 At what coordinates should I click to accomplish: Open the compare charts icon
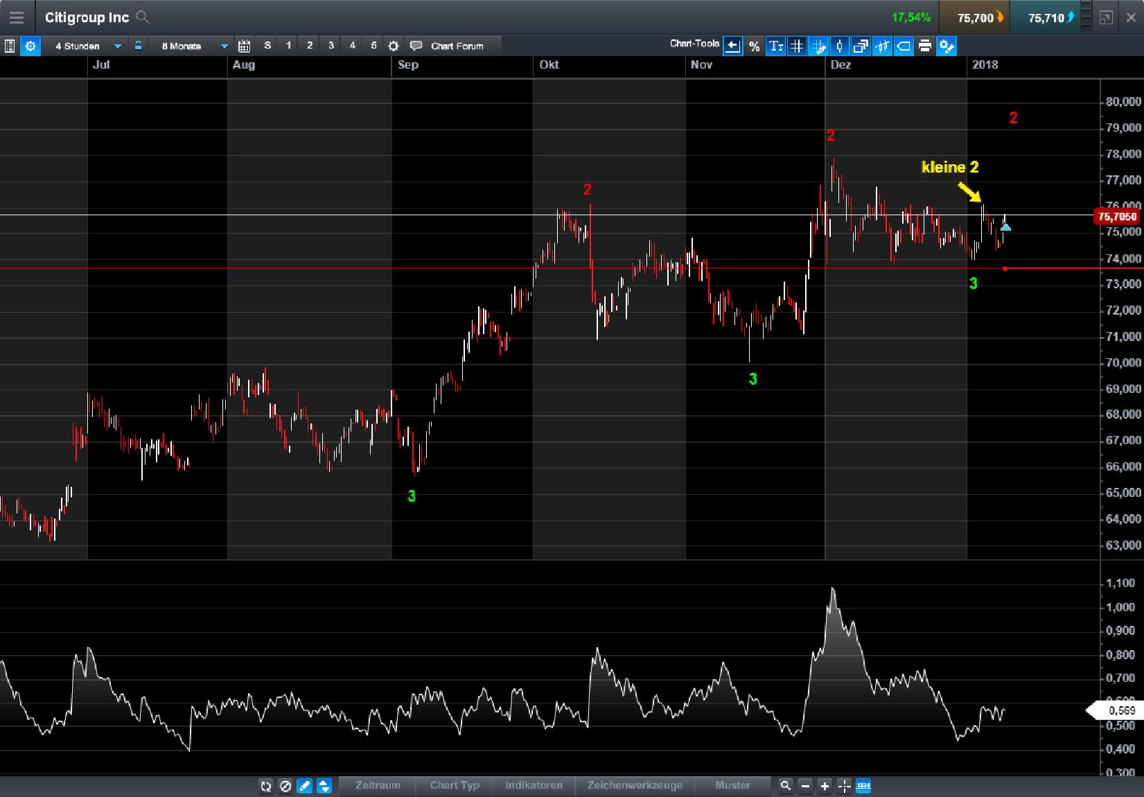[x=861, y=46]
